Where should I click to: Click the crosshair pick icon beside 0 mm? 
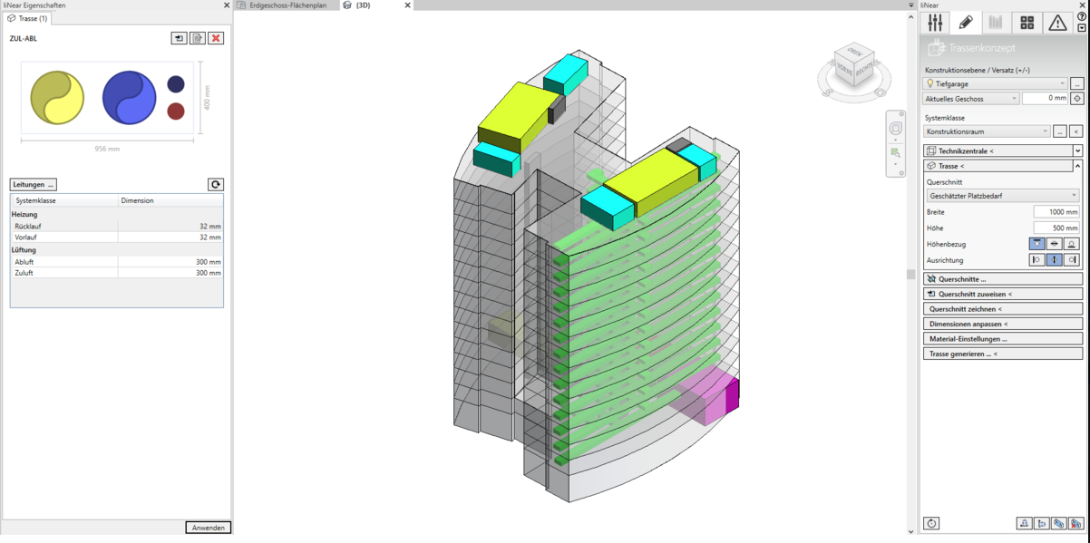point(1077,99)
